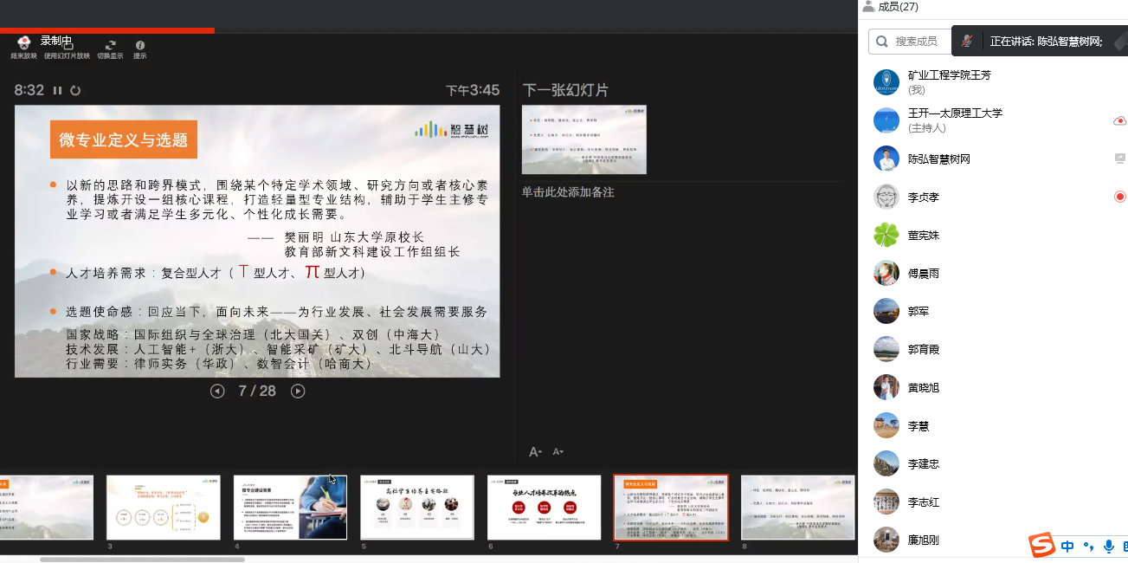
Task: Decrease the notes font size
Action: (558, 452)
